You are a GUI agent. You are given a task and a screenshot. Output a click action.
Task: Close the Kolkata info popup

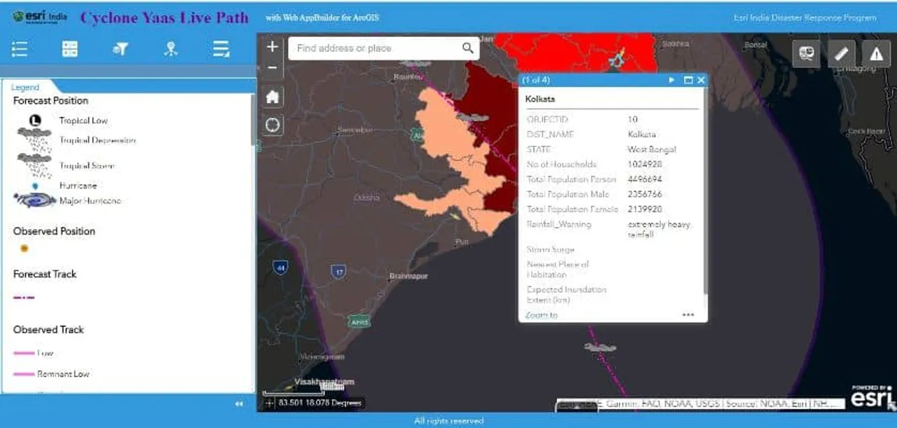tap(701, 81)
